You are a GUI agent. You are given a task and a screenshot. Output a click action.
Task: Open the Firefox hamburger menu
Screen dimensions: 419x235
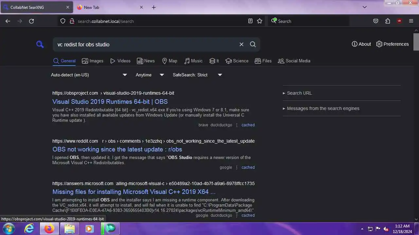411,21
